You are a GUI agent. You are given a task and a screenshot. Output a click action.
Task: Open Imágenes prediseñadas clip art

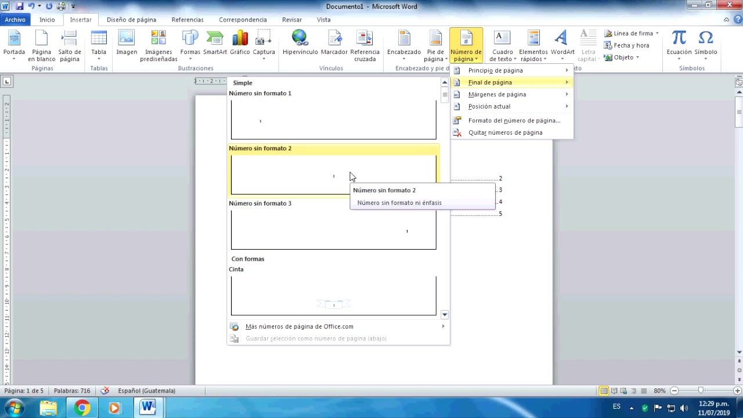coord(158,46)
